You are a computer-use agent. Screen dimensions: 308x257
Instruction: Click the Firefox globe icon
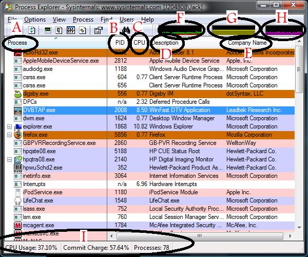coord(18,135)
